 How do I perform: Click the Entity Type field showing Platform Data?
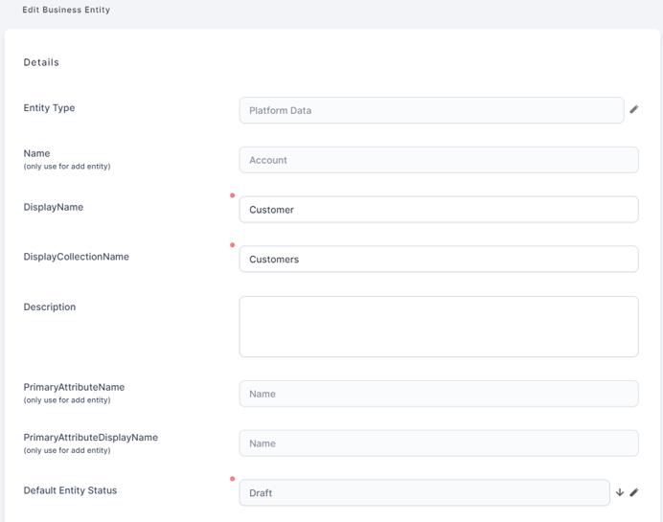click(431, 110)
